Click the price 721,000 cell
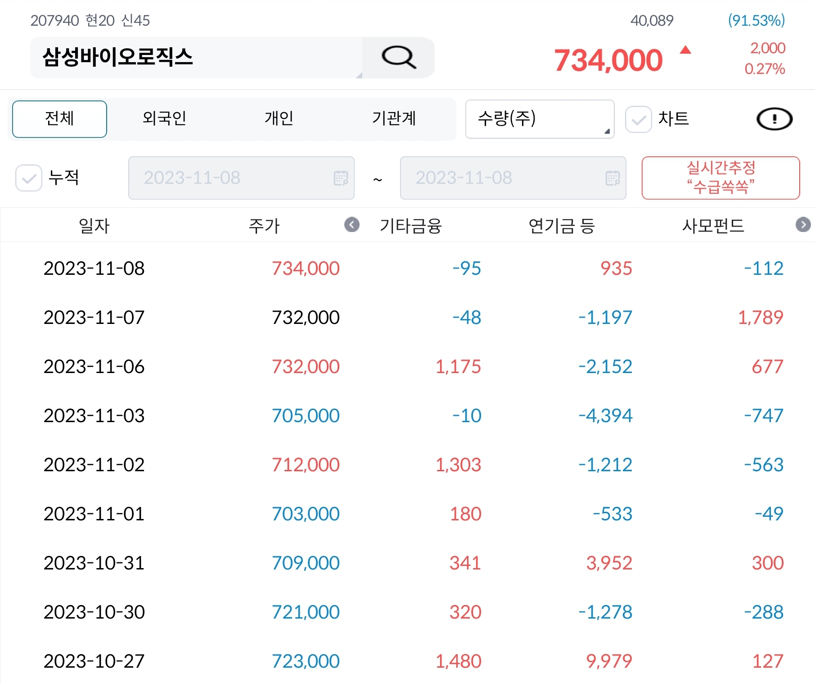Image resolution: width=815 pixels, height=683 pixels. point(306,612)
